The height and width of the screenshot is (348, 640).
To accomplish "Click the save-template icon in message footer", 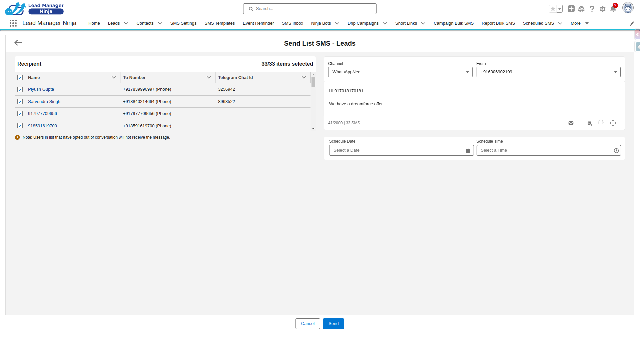I will point(590,123).
